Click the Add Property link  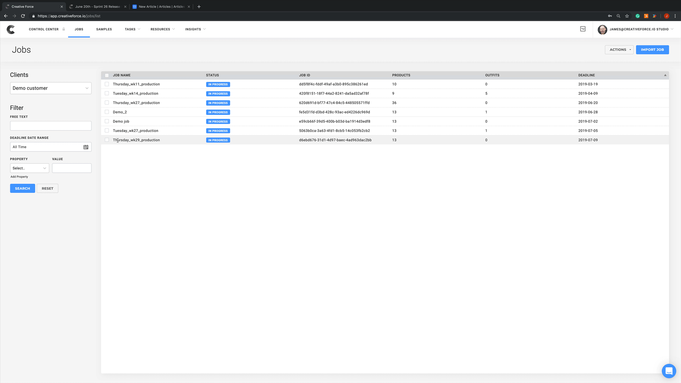[x=19, y=177]
